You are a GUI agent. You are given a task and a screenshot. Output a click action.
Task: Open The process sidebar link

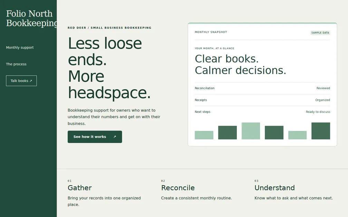(16, 64)
